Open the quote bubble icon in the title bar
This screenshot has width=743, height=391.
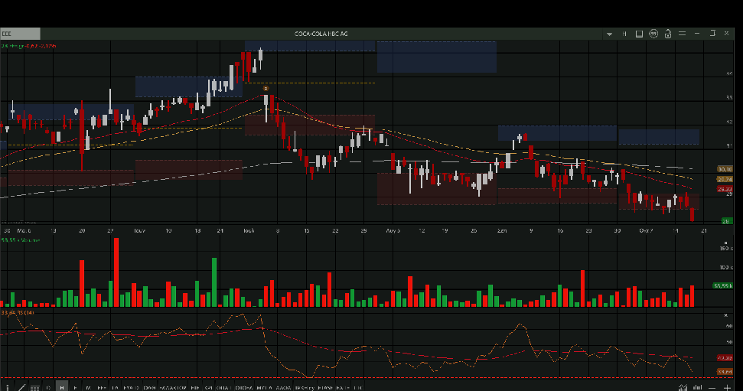[653, 34]
